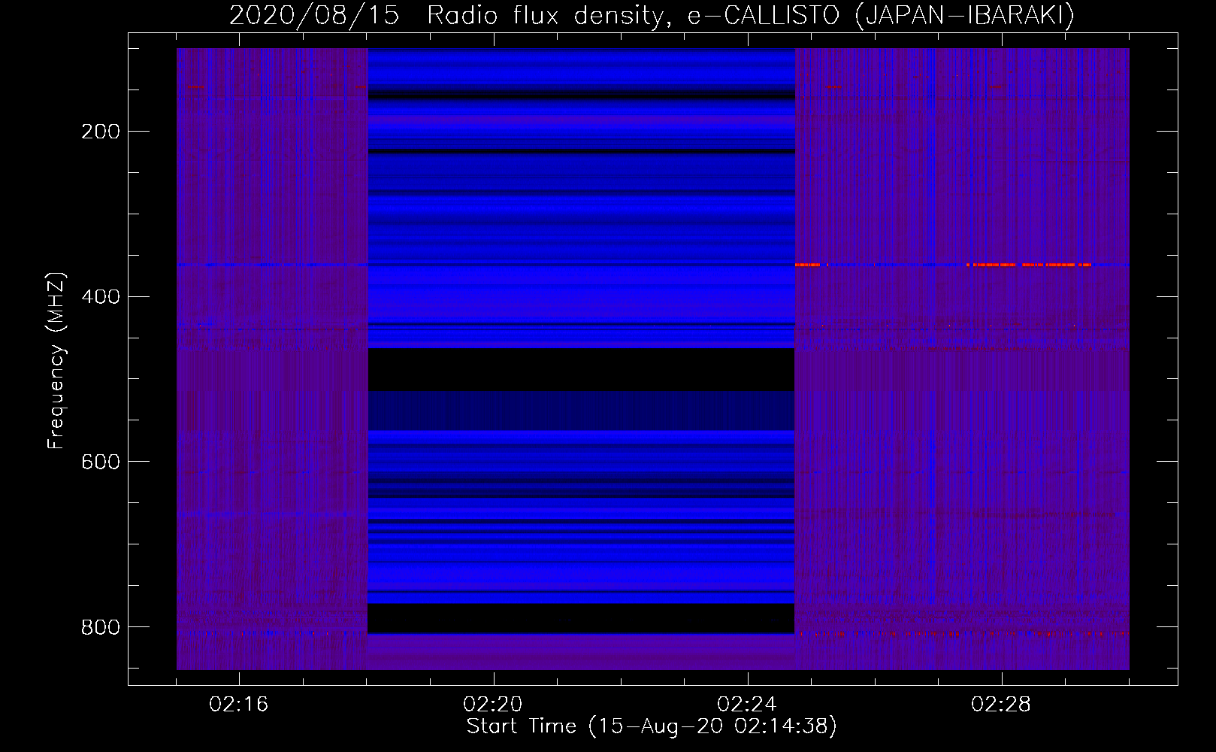Image resolution: width=1216 pixels, height=752 pixels.
Task: Click the plot title '2020/08/15 Radio flux density, e-CALLISTO (JAPAN-IBARAKI)'
Action: click(652, 15)
